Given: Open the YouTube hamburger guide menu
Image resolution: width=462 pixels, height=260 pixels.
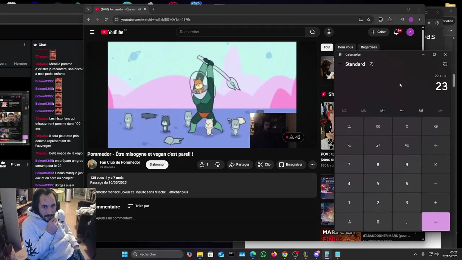Looking at the screenshot, I should pos(92,32).
